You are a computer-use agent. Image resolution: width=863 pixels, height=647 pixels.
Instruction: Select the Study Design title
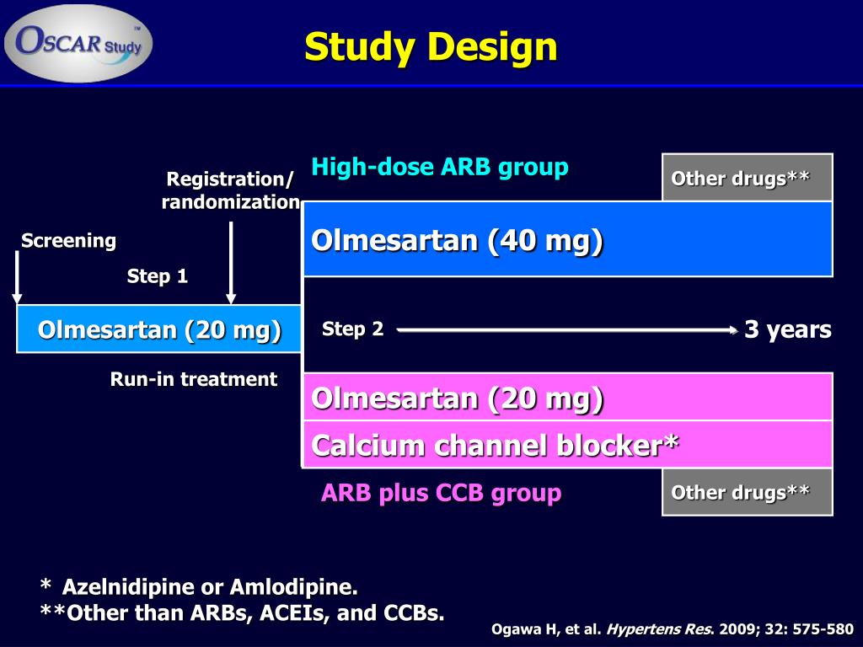(431, 47)
